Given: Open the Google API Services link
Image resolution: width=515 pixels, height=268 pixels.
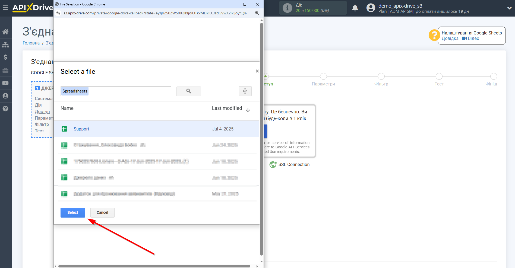Looking at the screenshot, I should coord(292,147).
